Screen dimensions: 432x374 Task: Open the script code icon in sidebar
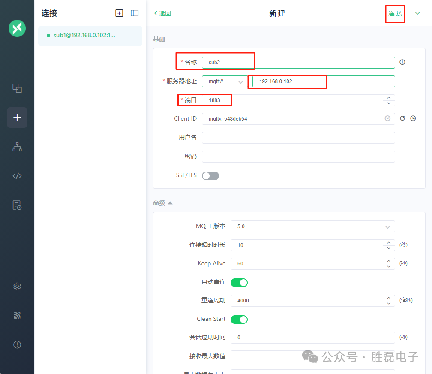(17, 176)
